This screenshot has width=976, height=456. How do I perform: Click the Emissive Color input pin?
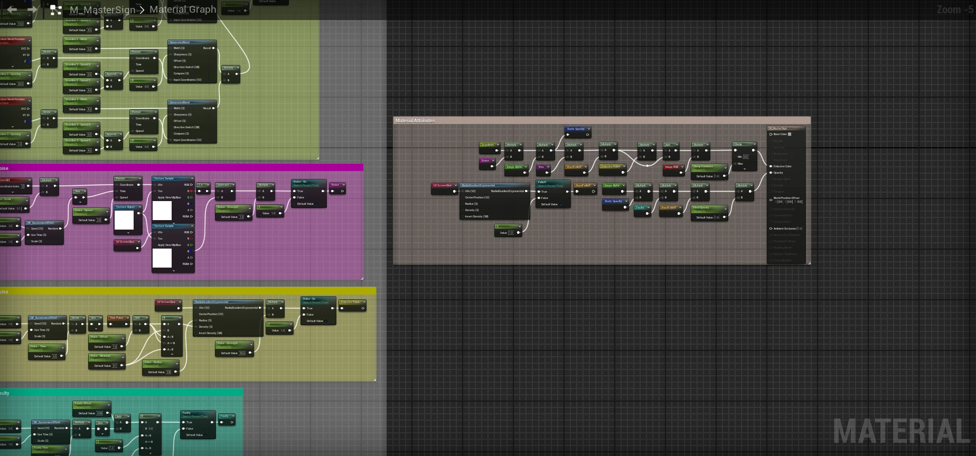771,166
